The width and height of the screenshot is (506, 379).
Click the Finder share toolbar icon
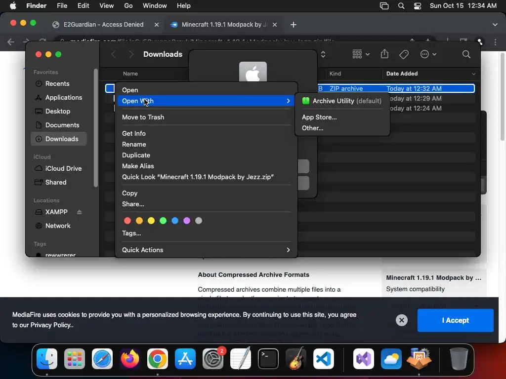pyautogui.click(x=384, y=54)
